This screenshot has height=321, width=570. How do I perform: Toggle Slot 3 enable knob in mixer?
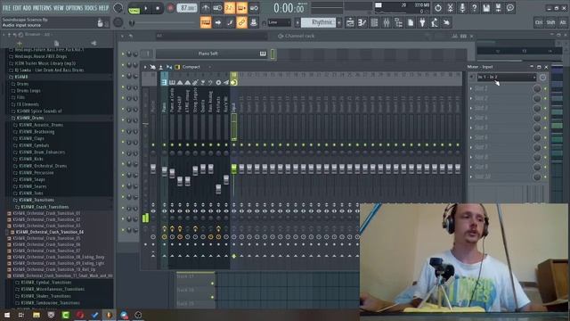point(537,109)
